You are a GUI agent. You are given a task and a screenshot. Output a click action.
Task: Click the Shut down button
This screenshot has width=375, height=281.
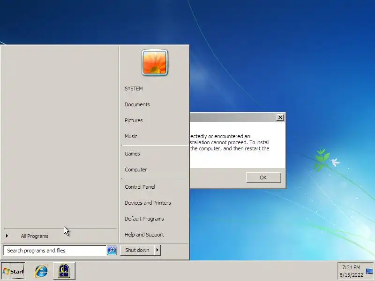(x=137, y=250)
